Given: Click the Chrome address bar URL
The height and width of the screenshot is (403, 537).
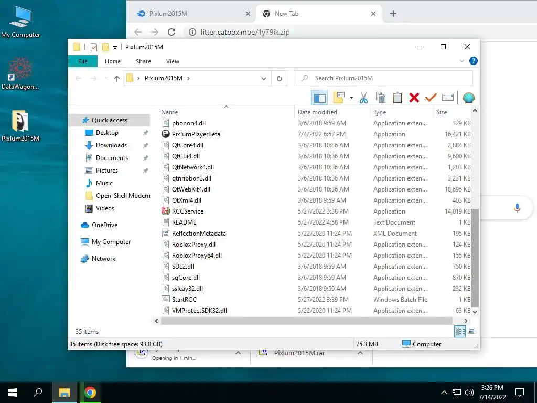Looking at the screenshot, I should point(245,32).
